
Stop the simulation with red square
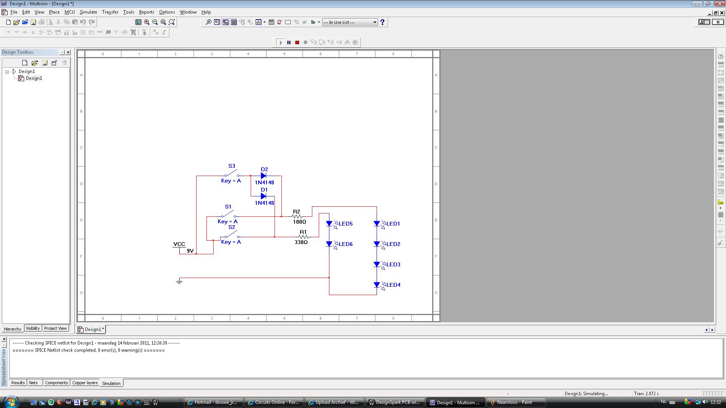tap(297, 43)
